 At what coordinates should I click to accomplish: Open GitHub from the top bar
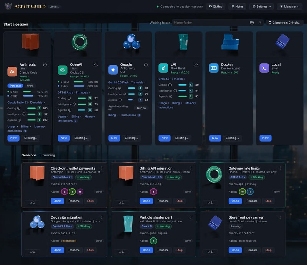click(x=216, y=7)
